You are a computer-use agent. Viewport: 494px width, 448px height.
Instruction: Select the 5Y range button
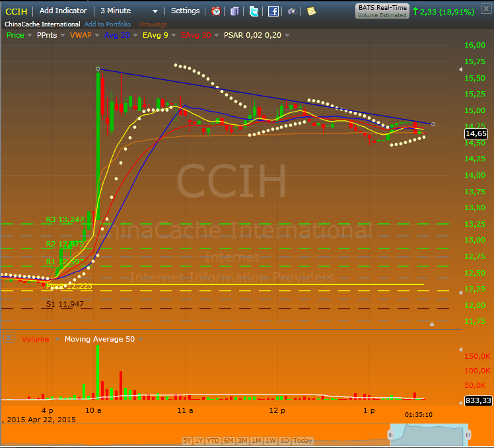pyautogui.click(x=187, y=441)
